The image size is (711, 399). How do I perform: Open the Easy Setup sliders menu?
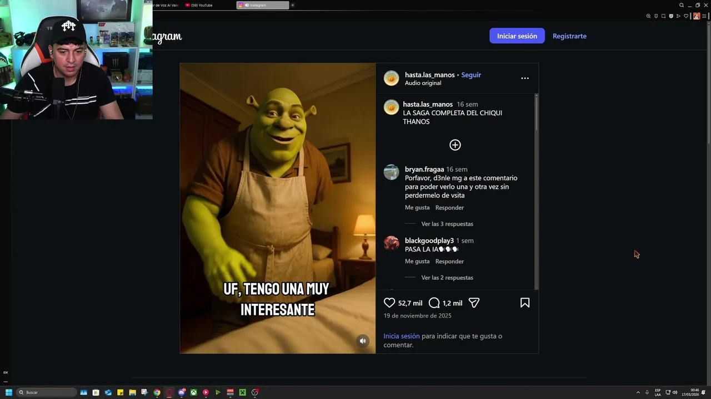[x=704, y=16]
